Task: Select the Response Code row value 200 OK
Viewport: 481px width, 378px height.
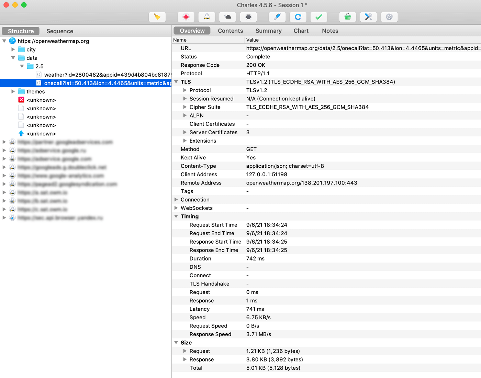Action: pyautogui.click(x=256, y=65)
